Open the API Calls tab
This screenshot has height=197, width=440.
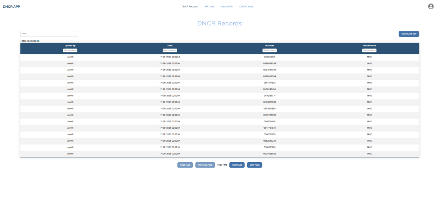pyautogui.click(x=209, y=6)
